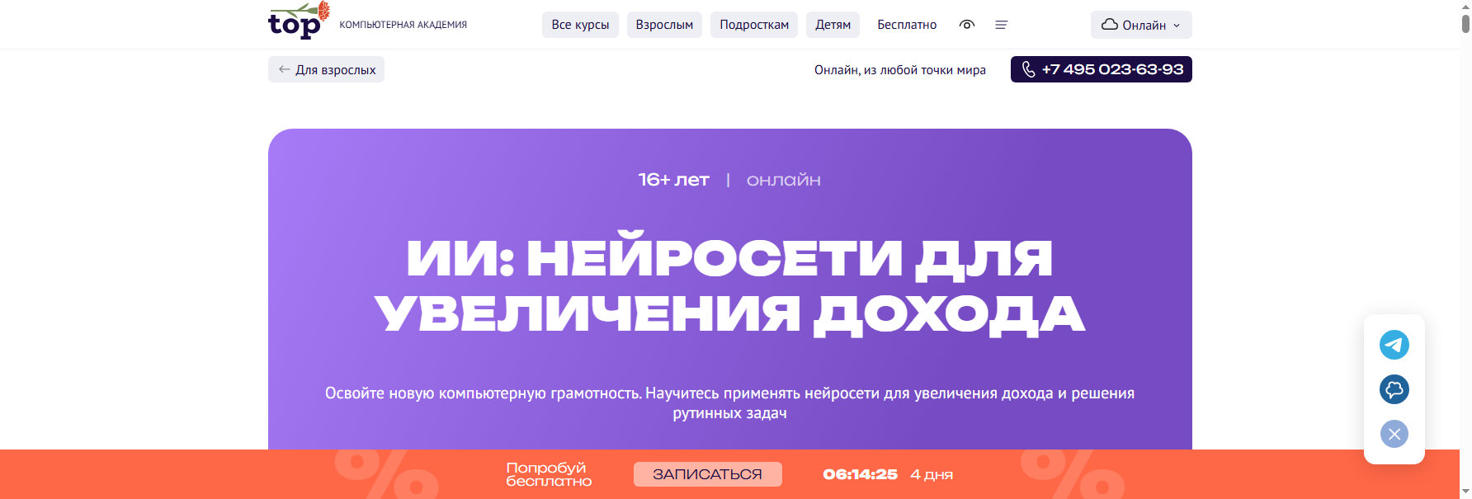This screenshot has height=499, width=1472.
Task: Click the онлайн label in hero card
Action: click(x=784, y=180)
